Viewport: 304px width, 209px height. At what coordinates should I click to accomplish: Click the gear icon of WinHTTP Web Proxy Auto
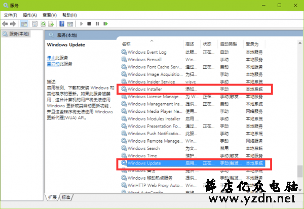pyautogui.click(x=124, y=185)
